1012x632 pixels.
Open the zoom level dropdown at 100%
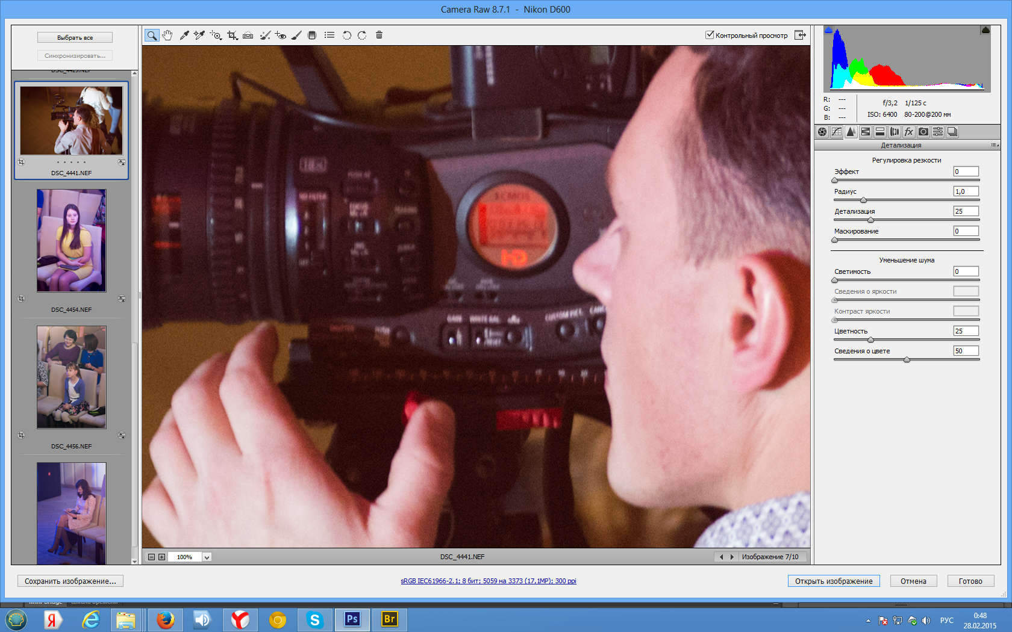point(207,557)
